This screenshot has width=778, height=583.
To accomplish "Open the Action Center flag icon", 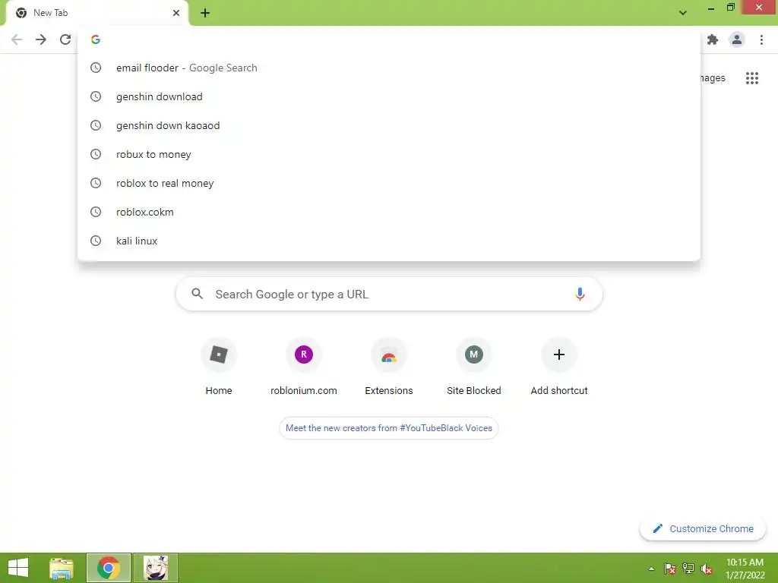I will click(x=670, y=569).
